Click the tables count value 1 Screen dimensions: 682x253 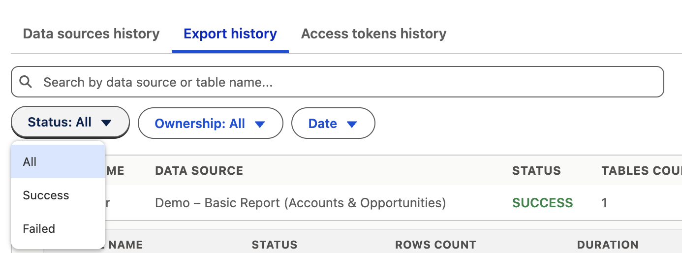[604, 203]
